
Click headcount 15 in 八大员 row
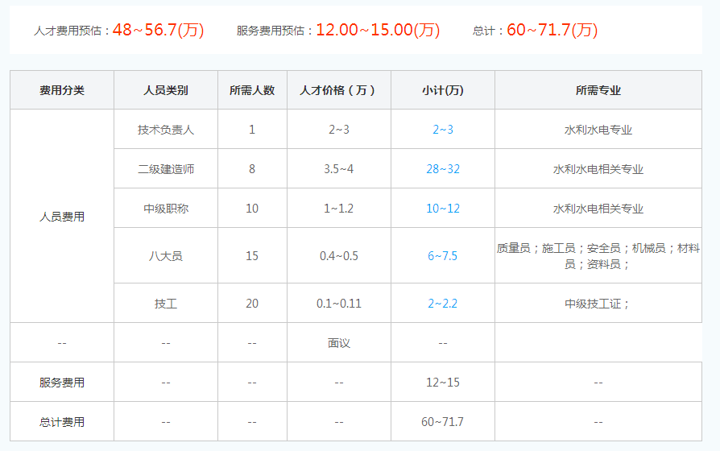pyautogui.click(x=252, y=256)
